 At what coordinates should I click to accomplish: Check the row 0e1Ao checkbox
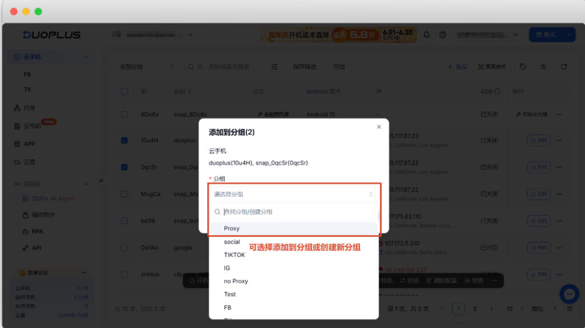124,248
